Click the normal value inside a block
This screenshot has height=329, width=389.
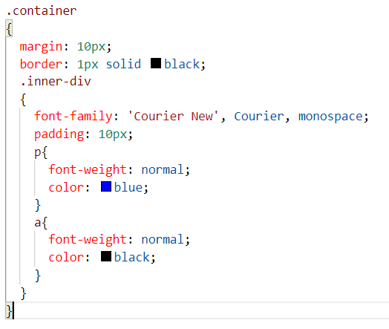pos(163,240)
